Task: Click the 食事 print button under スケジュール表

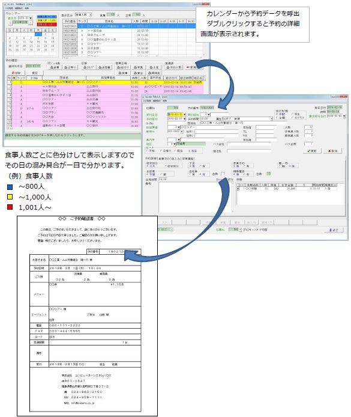Action: tap(55, 67)
